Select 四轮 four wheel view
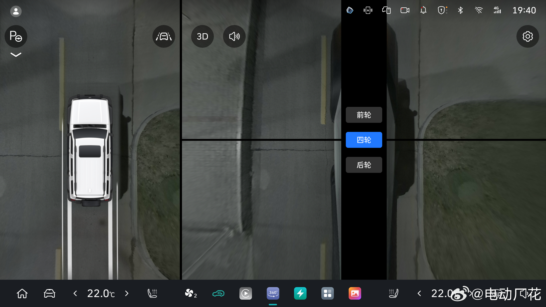The width and height of the screenshot is (546, 307). tap(364, 140)
